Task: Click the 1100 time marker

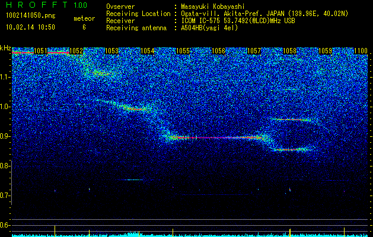Action: pos(361,51)
